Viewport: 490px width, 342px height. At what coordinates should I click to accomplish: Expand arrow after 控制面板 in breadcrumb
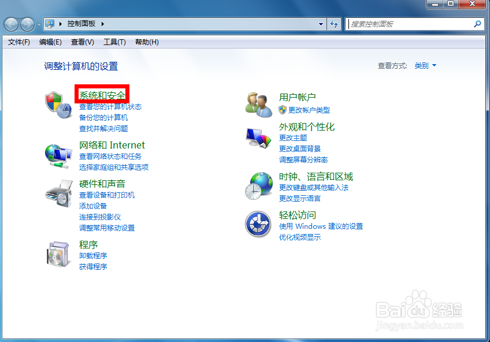(x=102, y=24)
